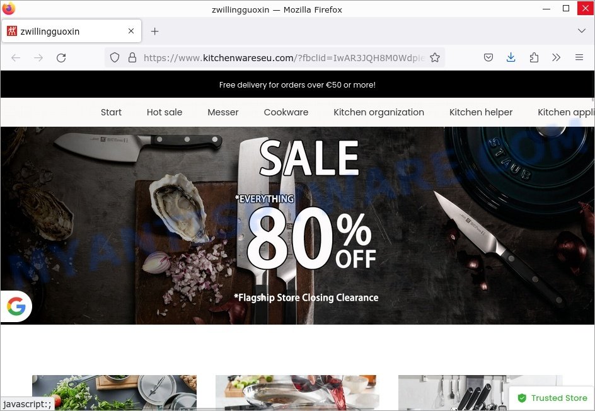The height and width of the screenshot is (411, 595).
Task: Click the Kitchen organization link
Action: click(x=379, y=112)
